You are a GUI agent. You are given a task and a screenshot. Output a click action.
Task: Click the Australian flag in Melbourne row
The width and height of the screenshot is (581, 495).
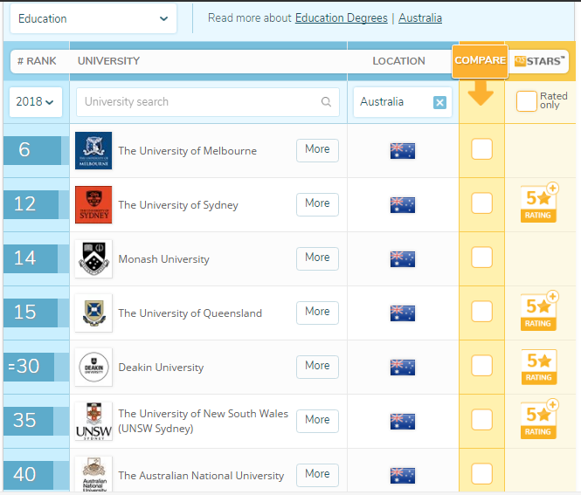403,151
